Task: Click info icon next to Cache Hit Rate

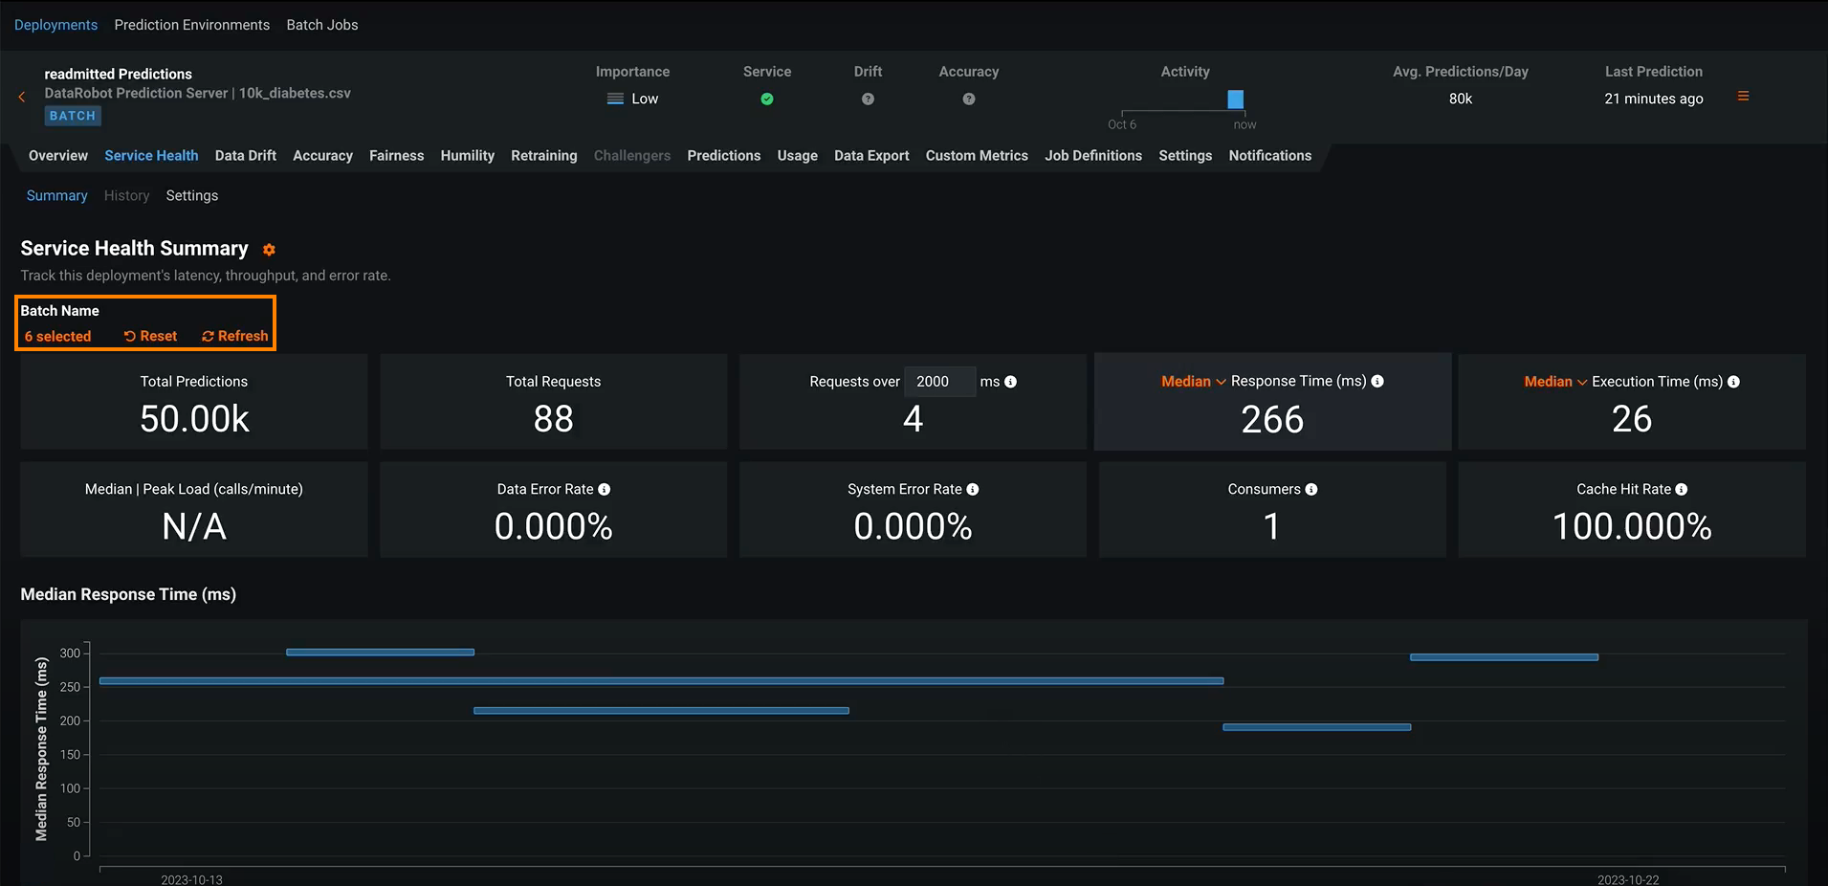Action: click(x=1681, y=490)
